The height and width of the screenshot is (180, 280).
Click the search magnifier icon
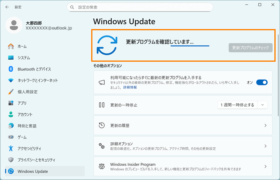(72, 7)
